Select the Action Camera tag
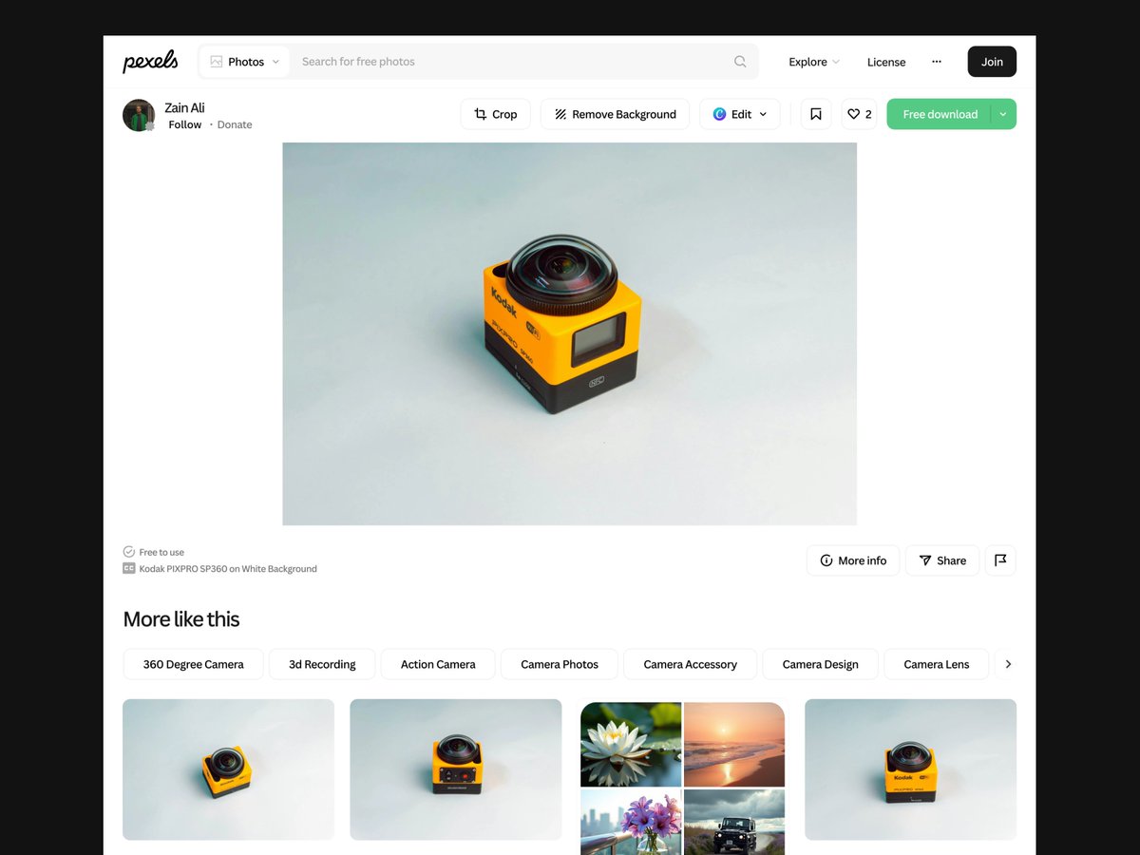 438,664
